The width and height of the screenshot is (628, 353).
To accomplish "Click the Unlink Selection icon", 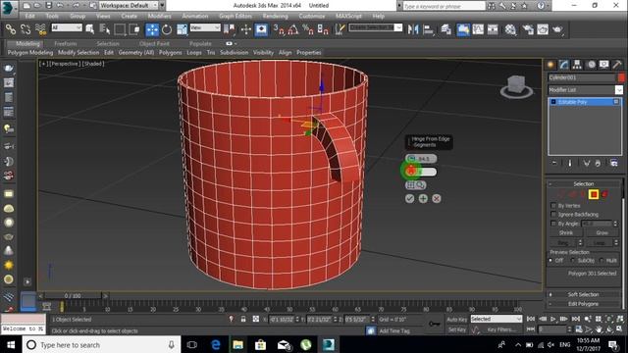I will (x=26, y=29).
